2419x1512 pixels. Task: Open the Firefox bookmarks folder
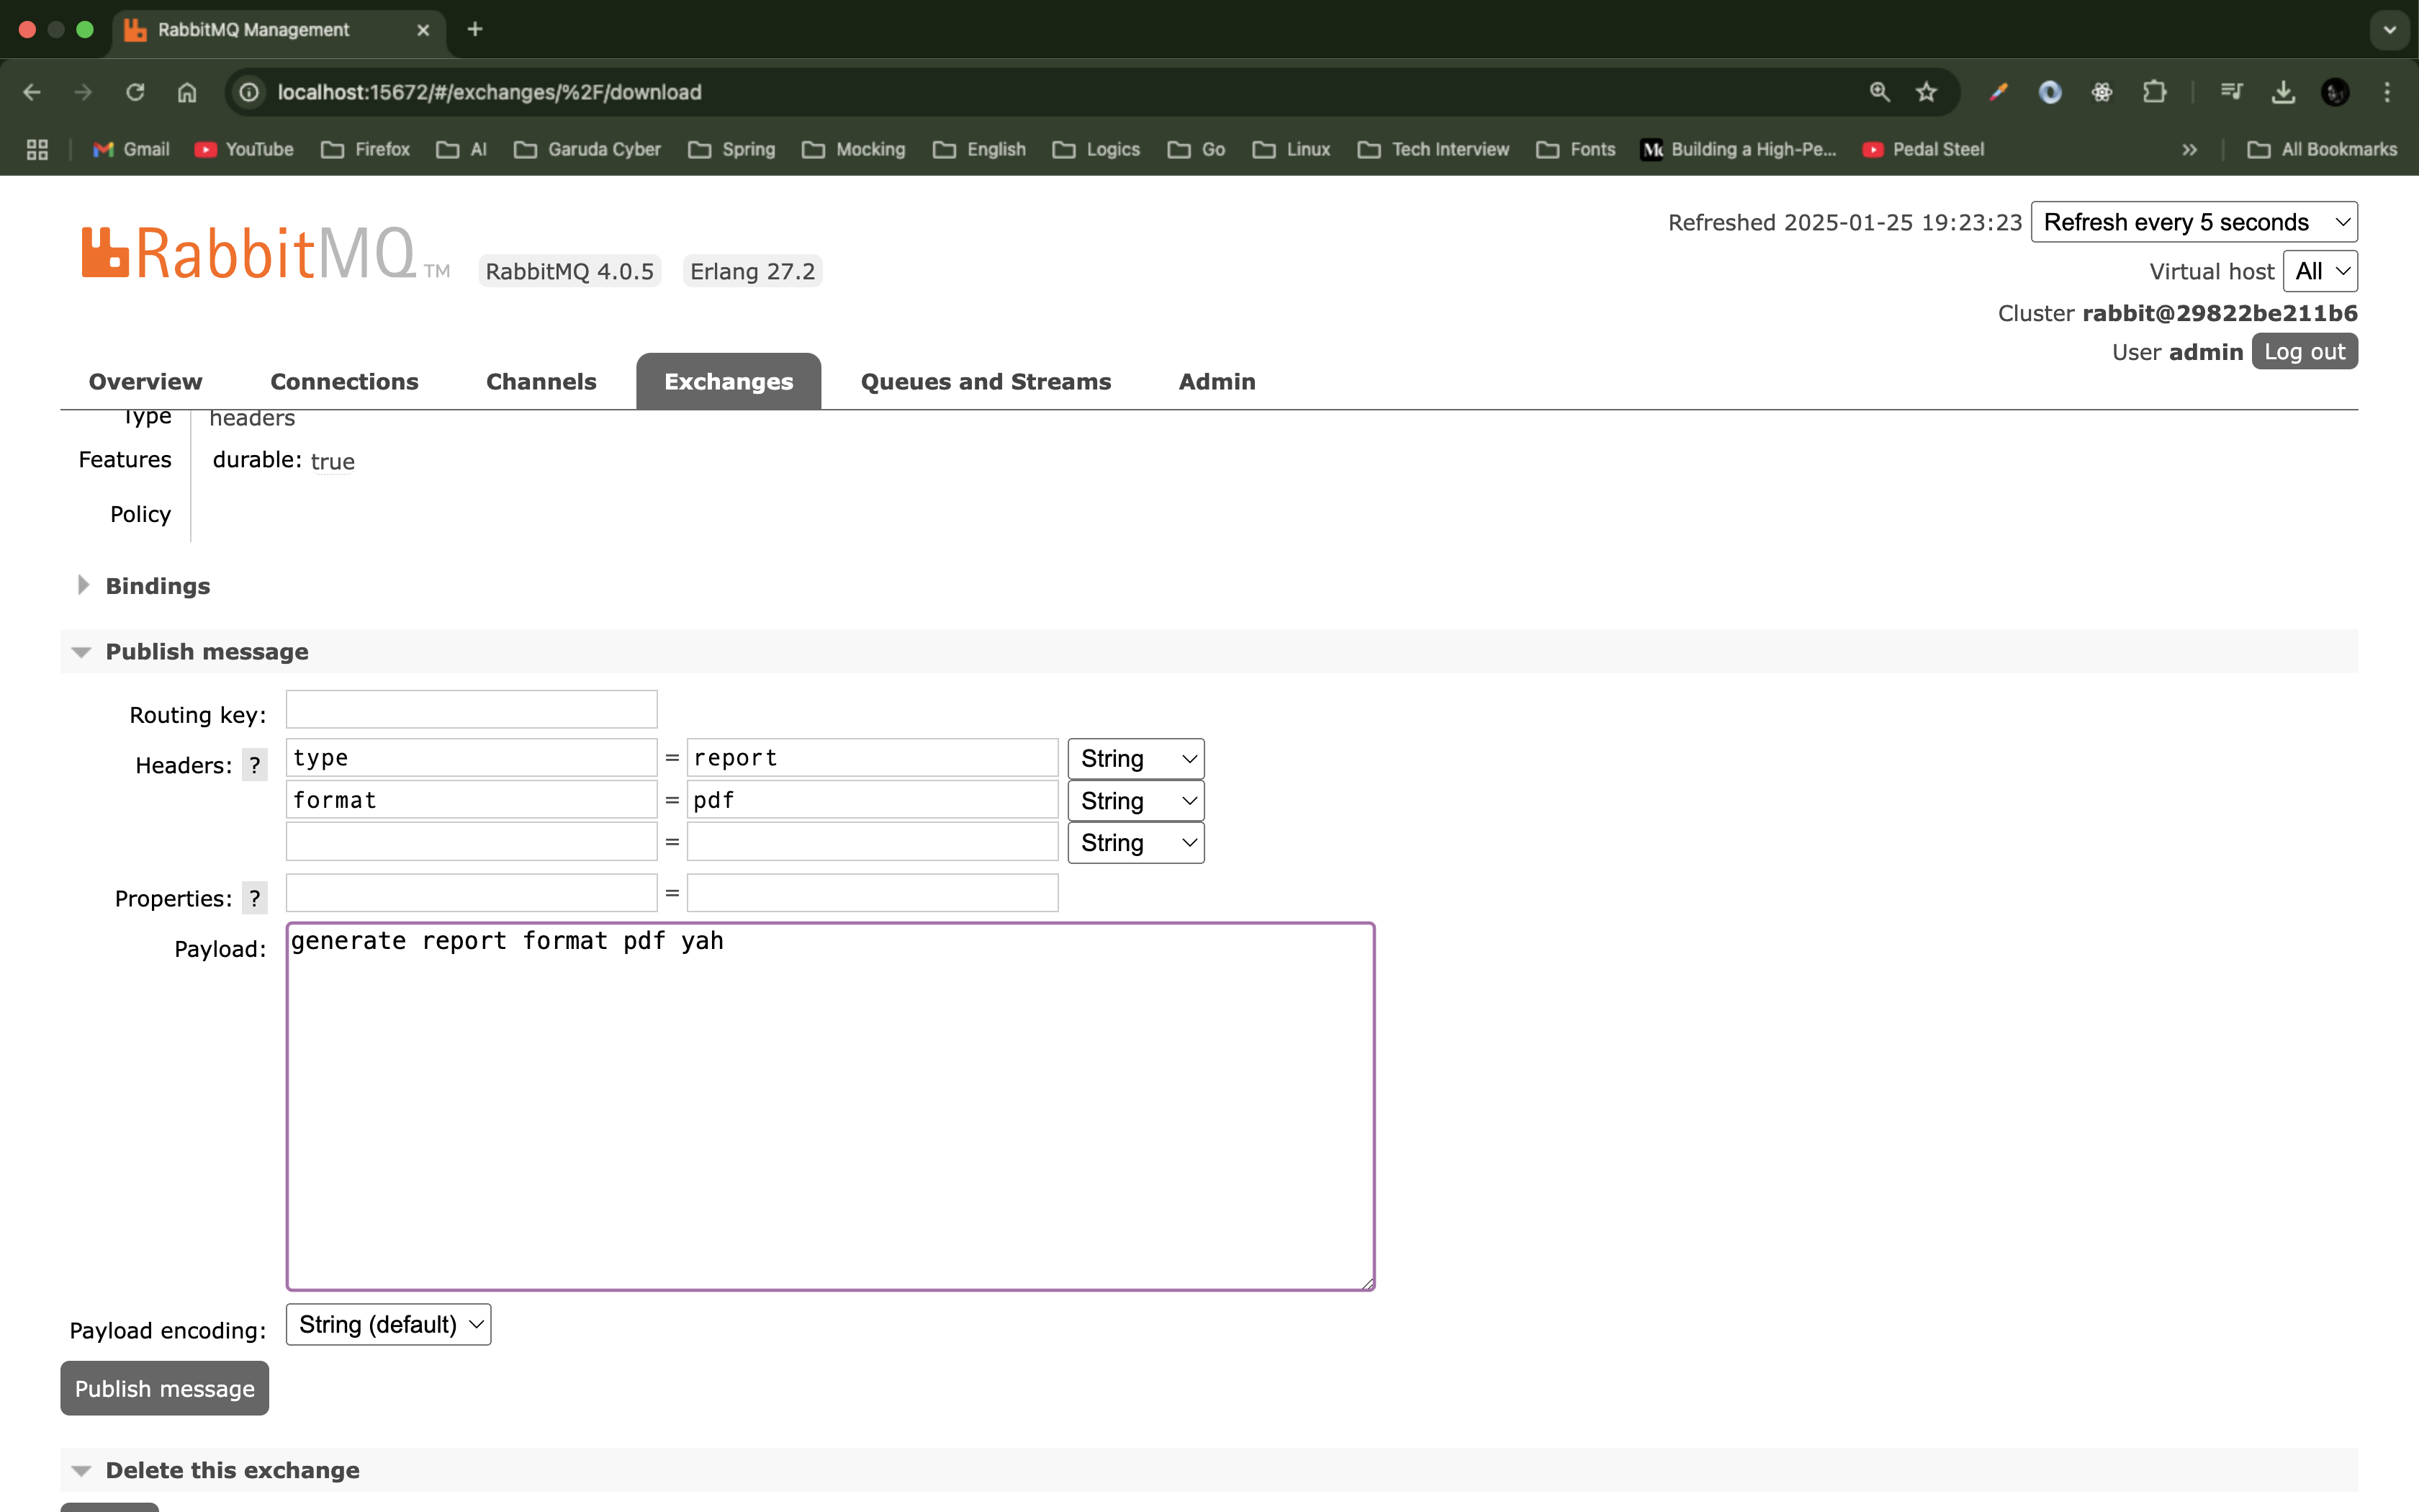pos(365,149)
